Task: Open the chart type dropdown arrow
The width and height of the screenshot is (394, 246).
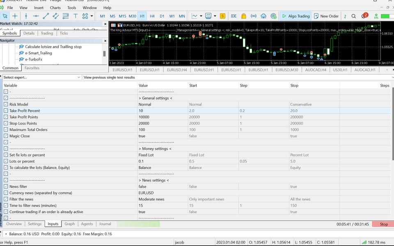Action: pyautogui.click(x=201, y=16)
